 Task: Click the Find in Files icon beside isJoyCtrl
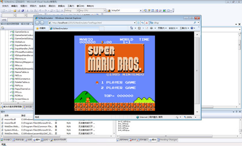[x=109, y=10]
